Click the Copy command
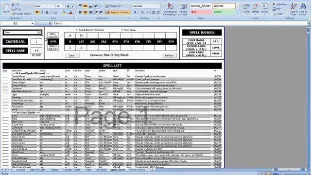The image size is (311, 175). pyautogui.click(x=16, y=9)
